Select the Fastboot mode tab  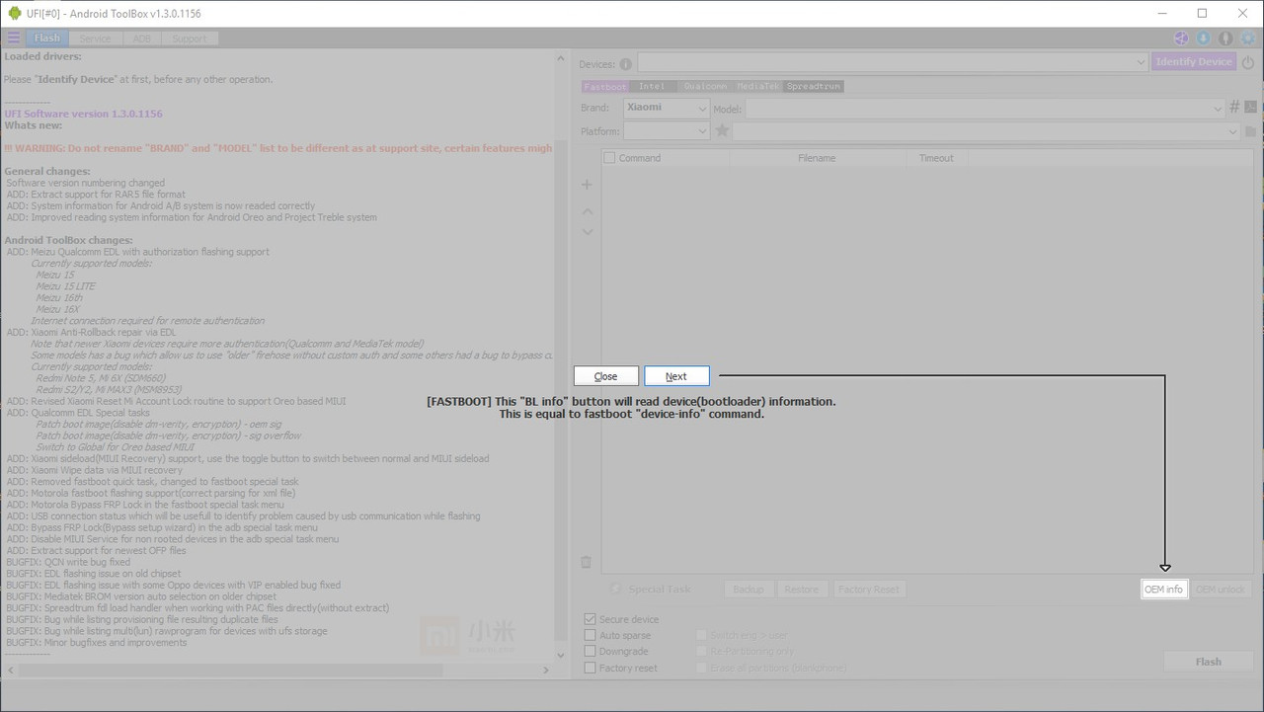point(604,86)
